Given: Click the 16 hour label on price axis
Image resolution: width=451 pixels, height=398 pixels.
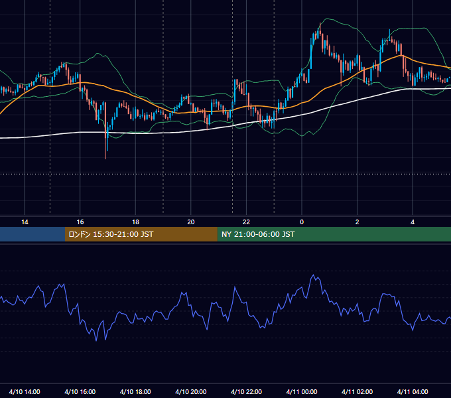Looking at the screenshot, I should tap(80, 222).
